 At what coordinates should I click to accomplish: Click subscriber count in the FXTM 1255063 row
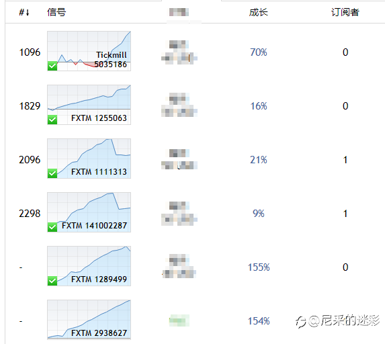pos(345,106)
